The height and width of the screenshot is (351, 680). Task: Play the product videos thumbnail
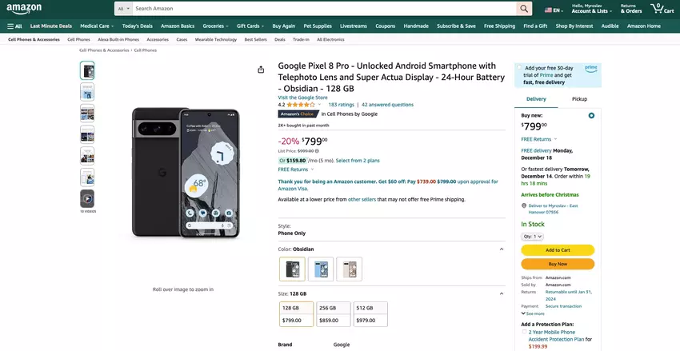coord(86,198)
